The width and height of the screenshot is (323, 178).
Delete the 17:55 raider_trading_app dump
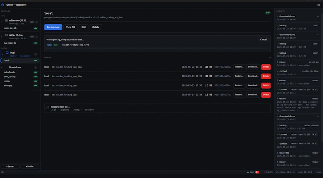(266, 85)
